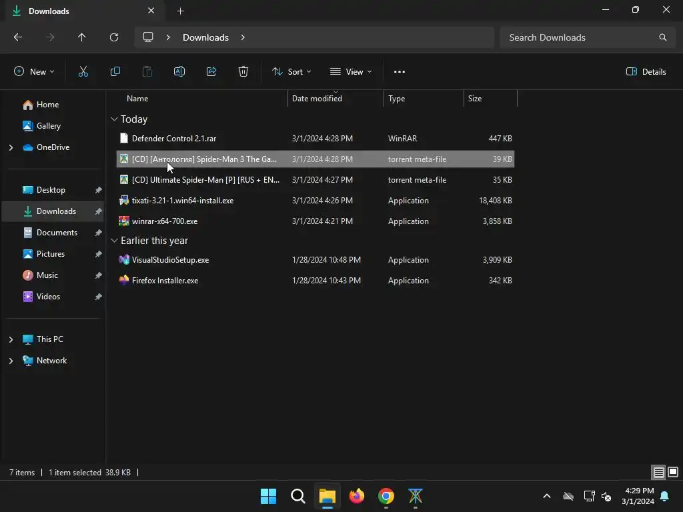Image resolution: width=683 pixels, height=512 pixels.
Task: Open Firefox from the taskbar
Action: coord(357,496)
